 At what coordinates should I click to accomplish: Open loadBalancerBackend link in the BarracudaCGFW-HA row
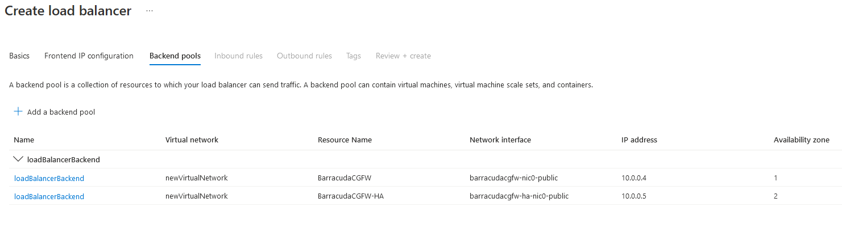pyautogui.click(x=49, y=196)
